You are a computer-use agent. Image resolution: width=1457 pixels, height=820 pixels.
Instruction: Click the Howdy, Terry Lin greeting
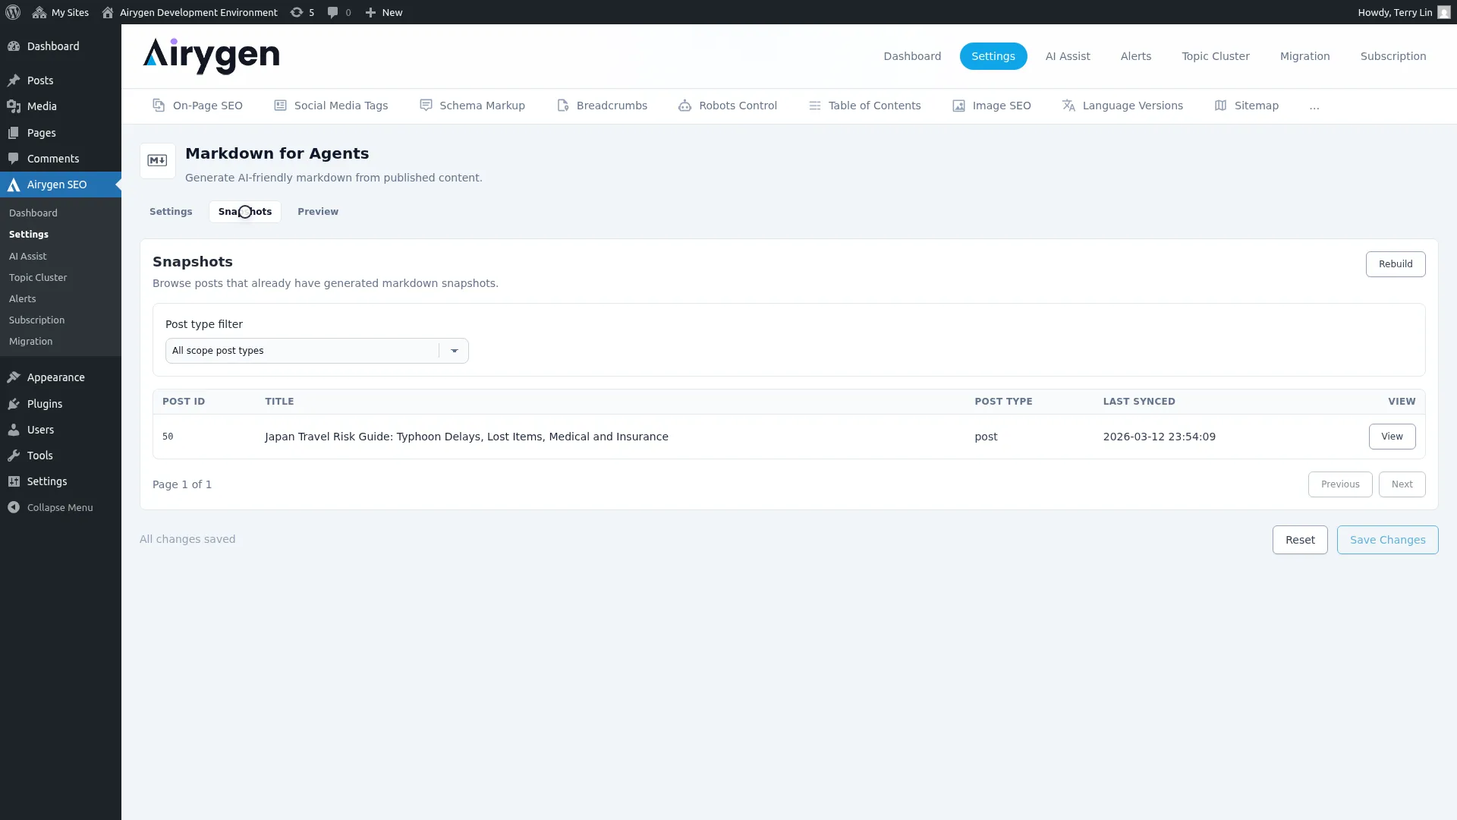point(1395,12)
